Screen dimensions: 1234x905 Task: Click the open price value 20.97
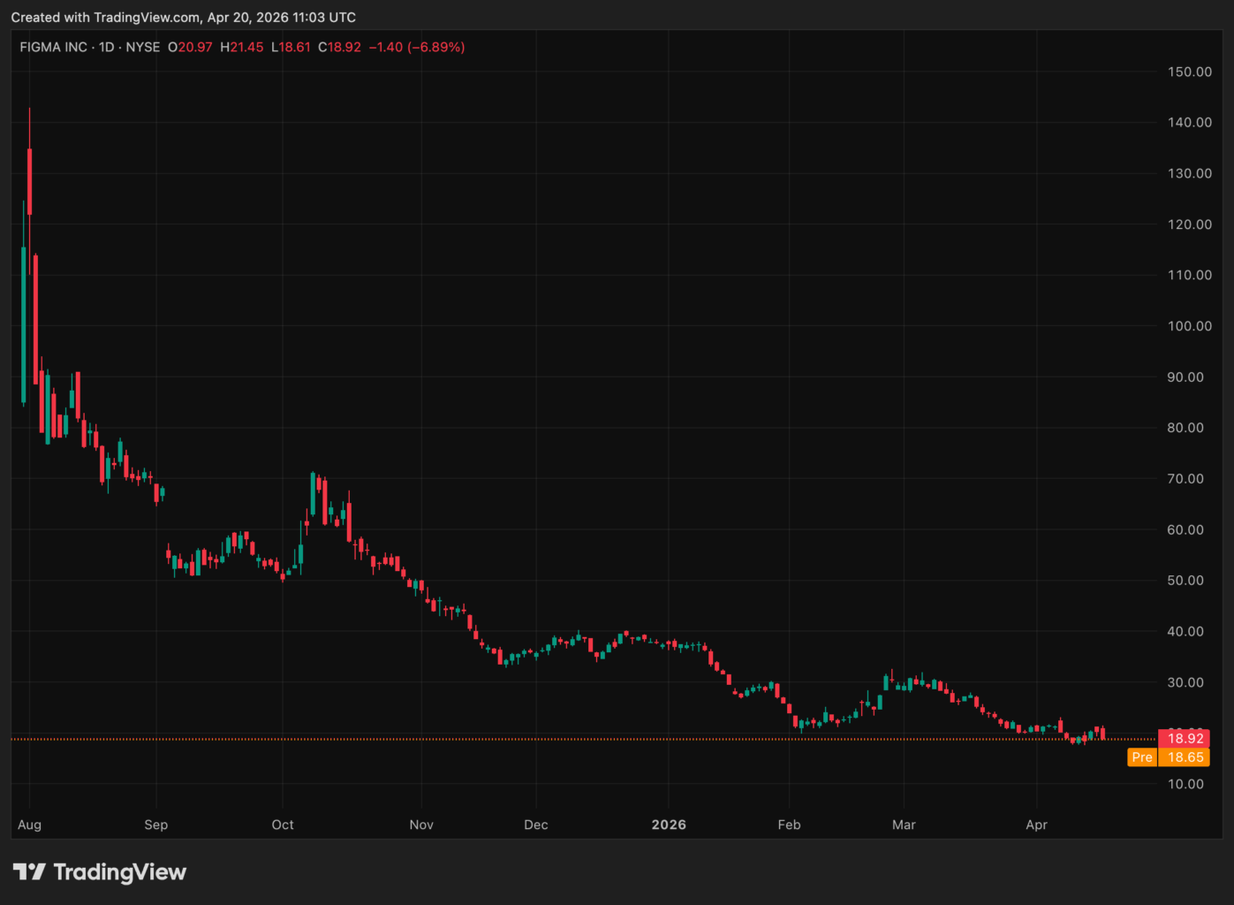[198, 47]
